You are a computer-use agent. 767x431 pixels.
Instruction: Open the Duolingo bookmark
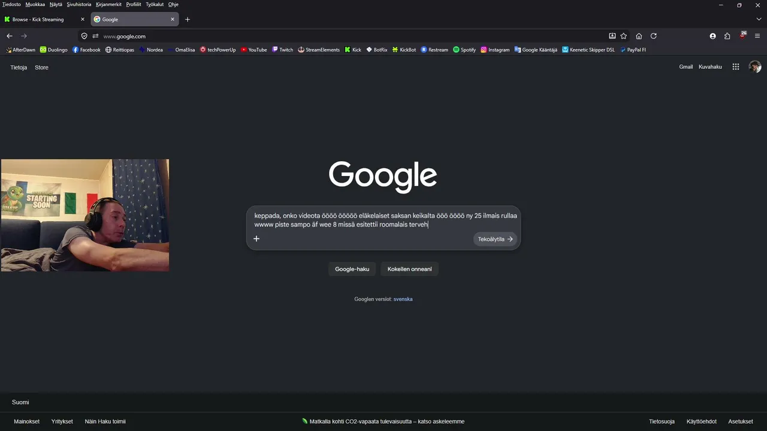(x=54, y=50)
